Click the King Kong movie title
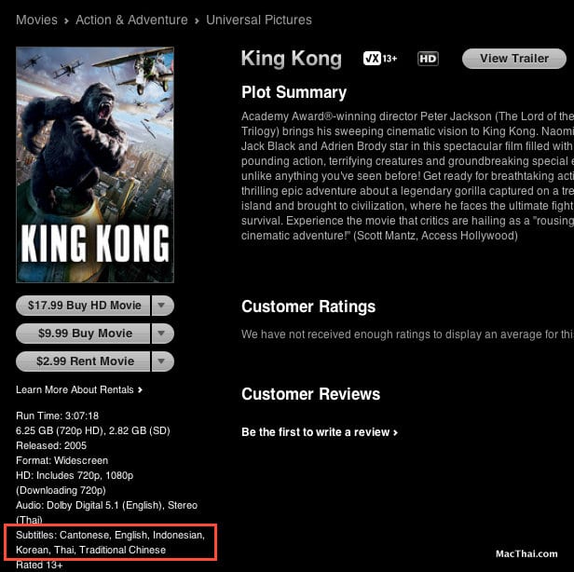The height and width of the screenshot is (572, 574). [292, 59]
